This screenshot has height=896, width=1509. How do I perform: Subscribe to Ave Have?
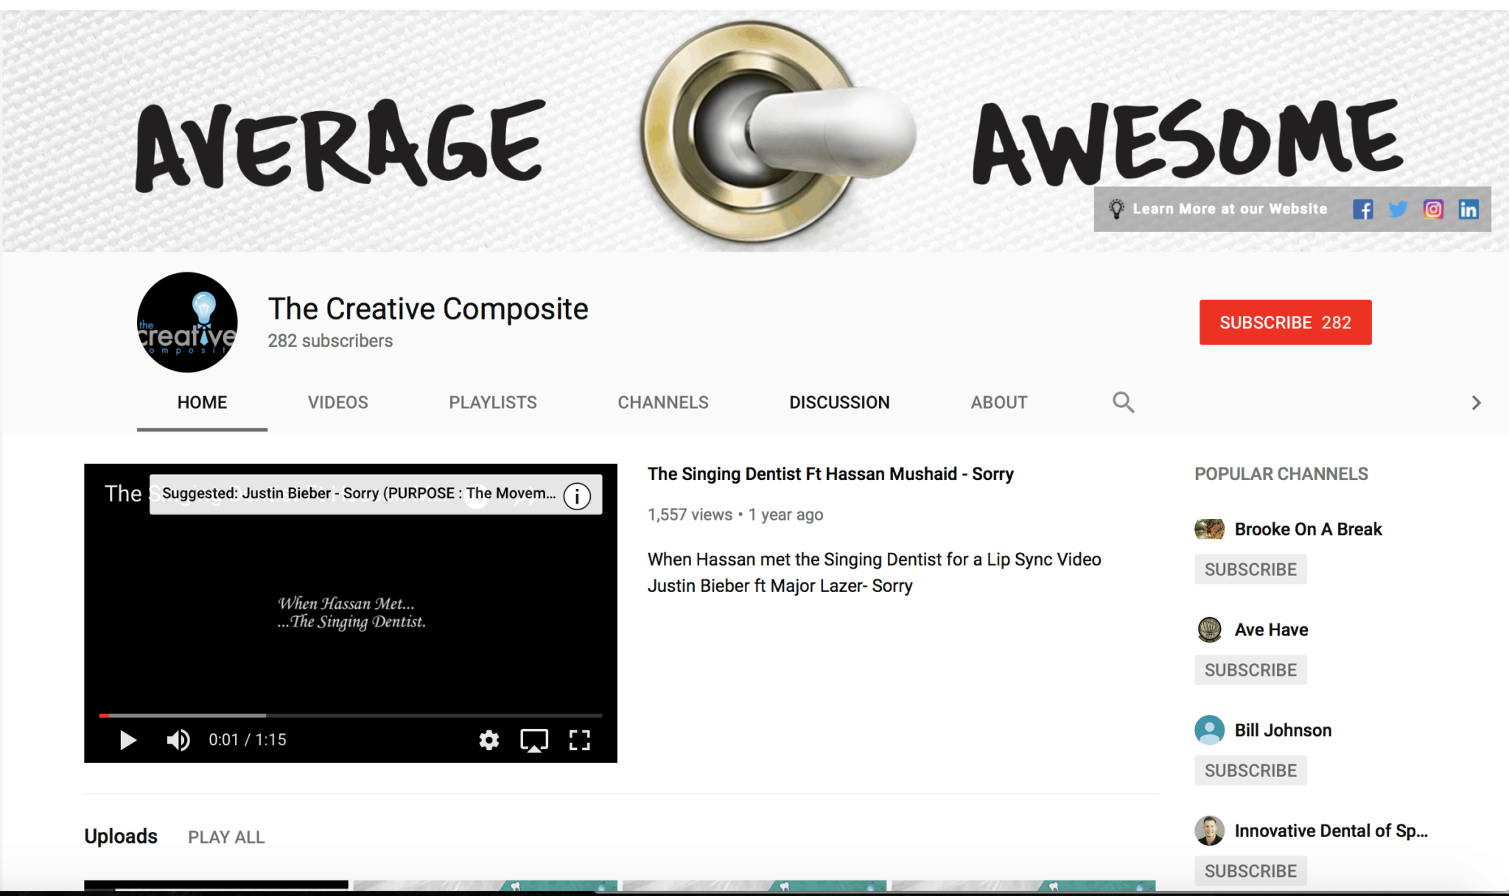1250,670
